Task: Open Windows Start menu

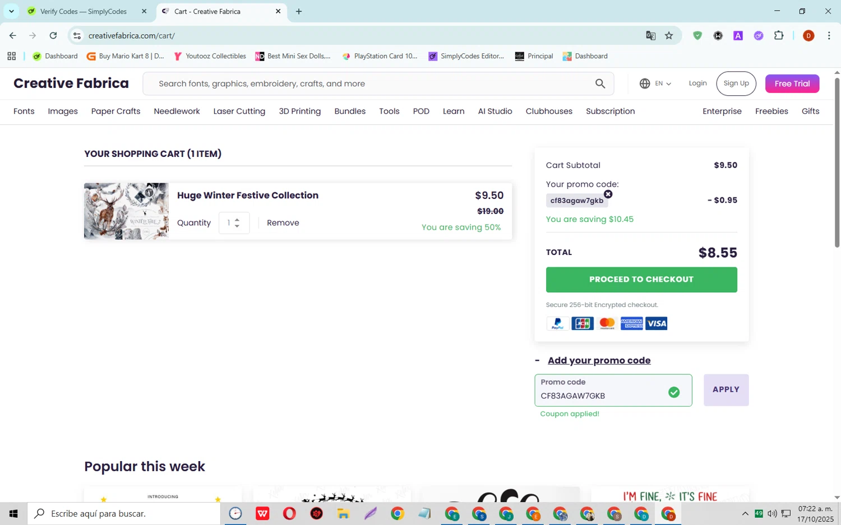Action: (x=13, y=513)
